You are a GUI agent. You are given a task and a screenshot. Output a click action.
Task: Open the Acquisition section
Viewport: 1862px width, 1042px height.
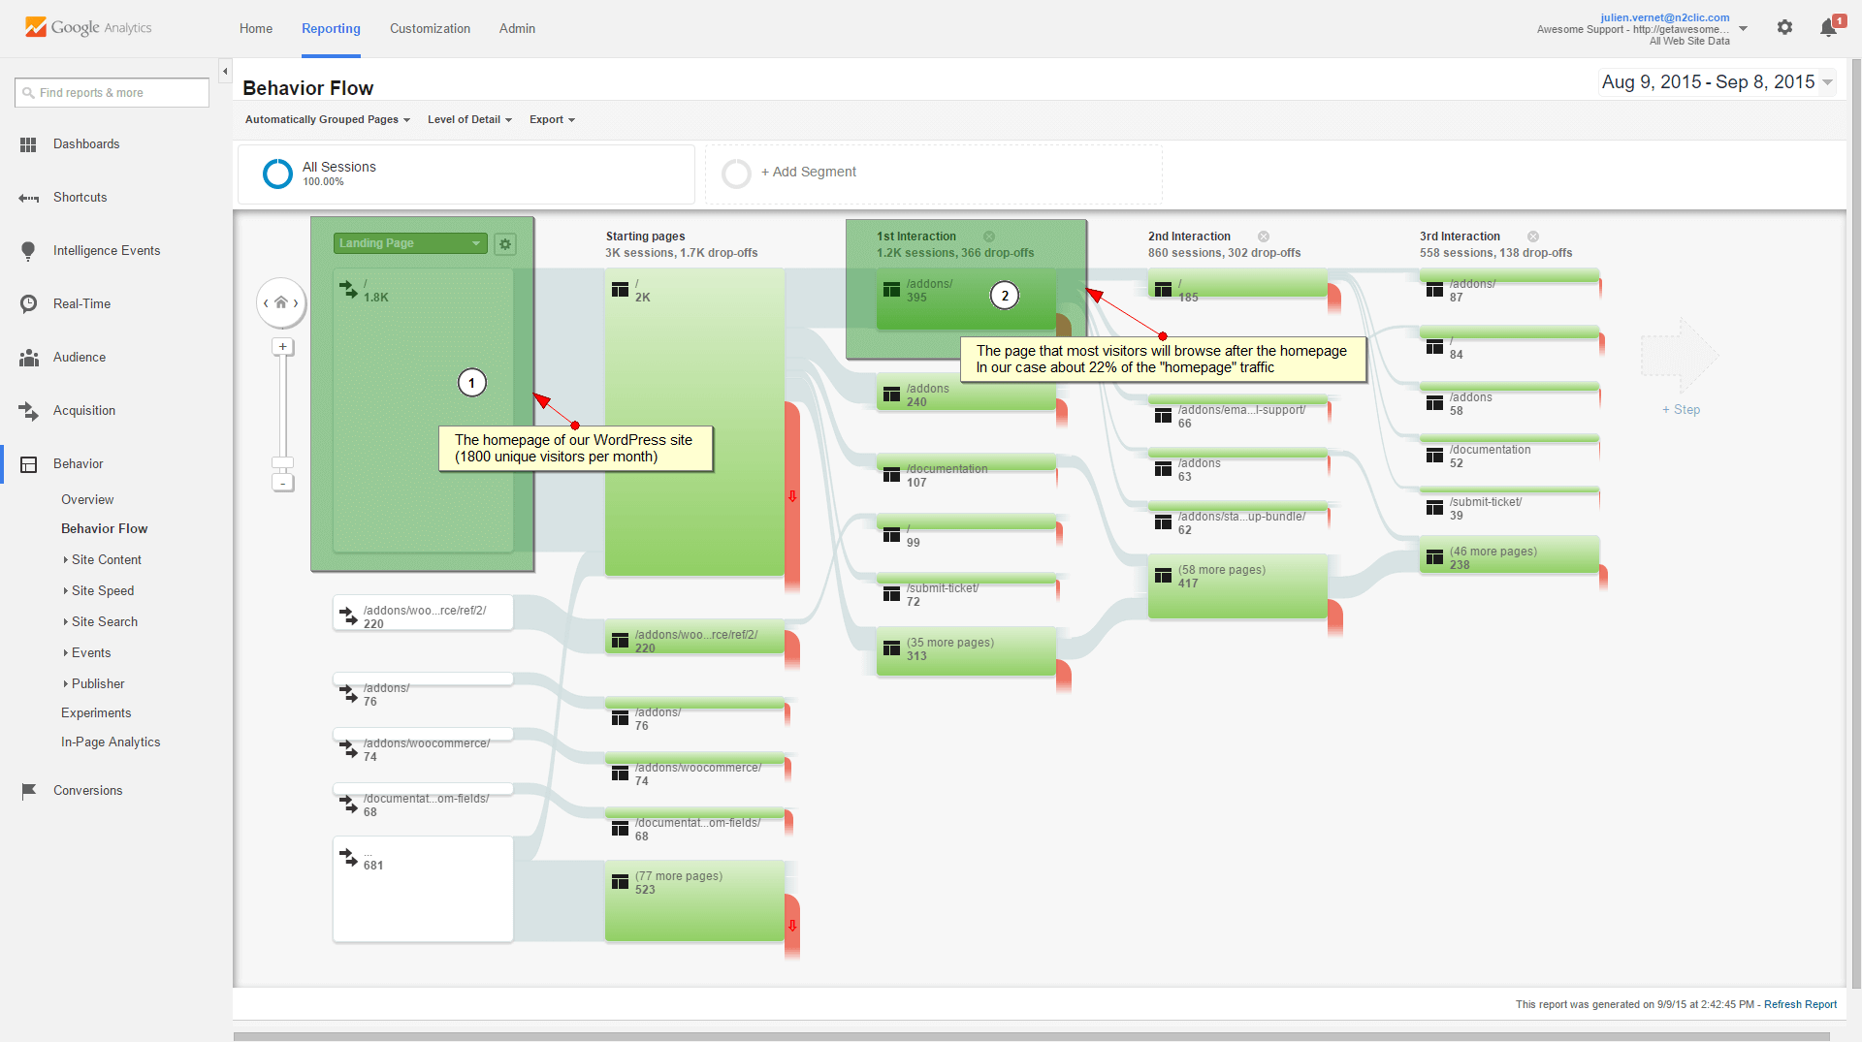coord(84,411)
